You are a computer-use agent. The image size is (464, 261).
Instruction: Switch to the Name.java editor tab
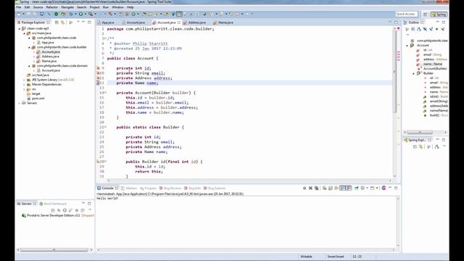(225, 22)
